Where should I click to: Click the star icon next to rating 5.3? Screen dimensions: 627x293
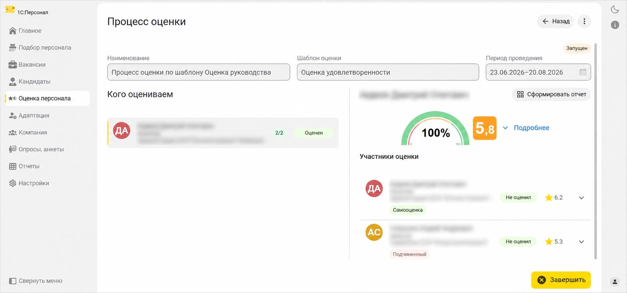(549, 242)
